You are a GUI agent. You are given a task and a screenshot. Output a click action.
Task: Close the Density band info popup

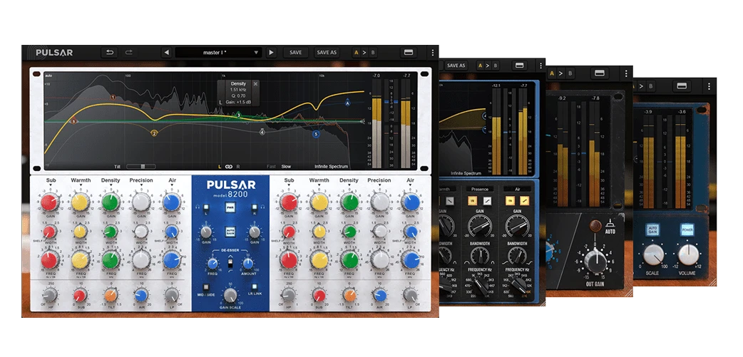[x=255, y=83]
